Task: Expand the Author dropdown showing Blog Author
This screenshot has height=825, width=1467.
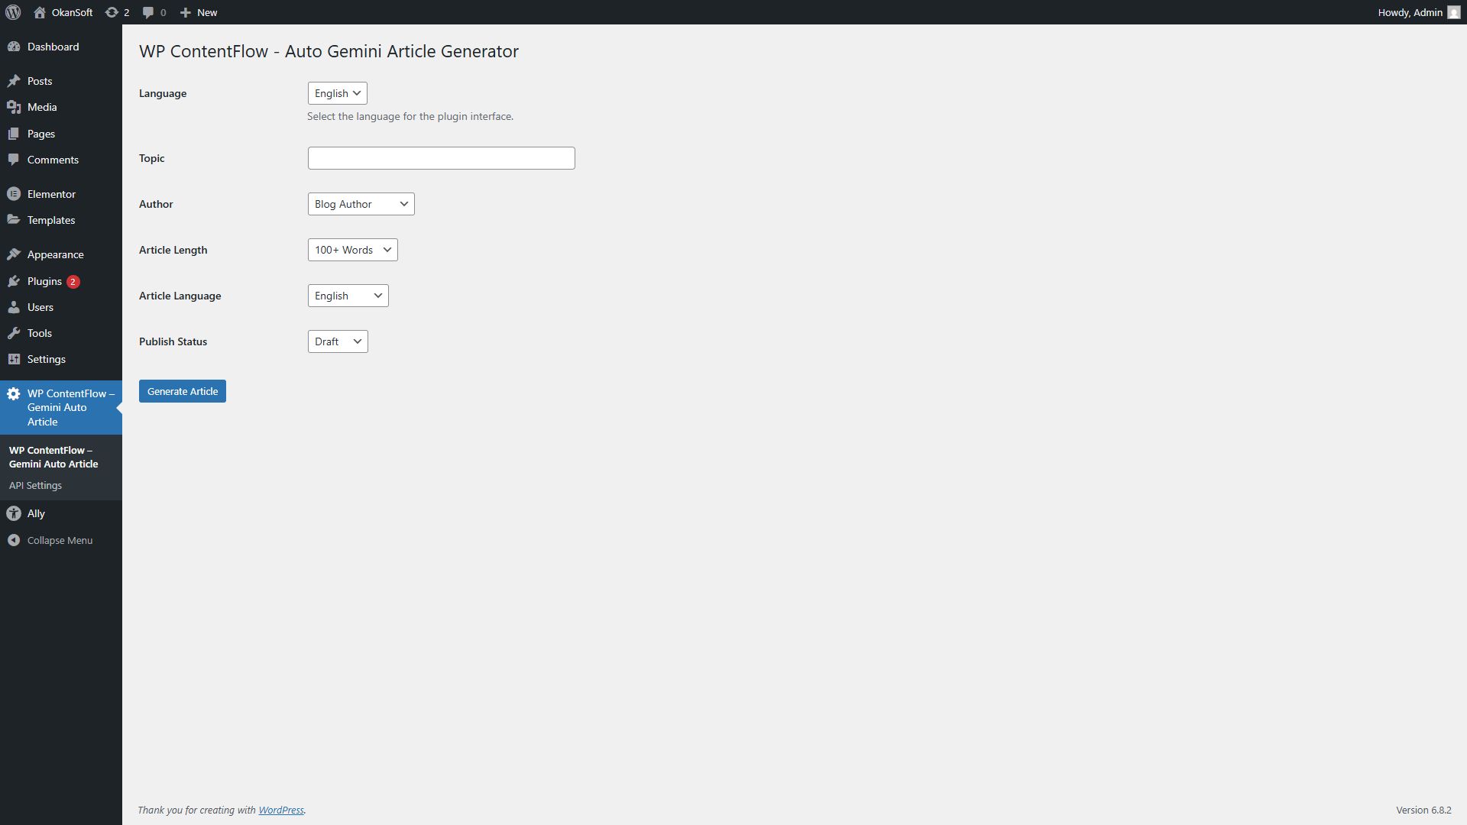Action: pos(361,204)
